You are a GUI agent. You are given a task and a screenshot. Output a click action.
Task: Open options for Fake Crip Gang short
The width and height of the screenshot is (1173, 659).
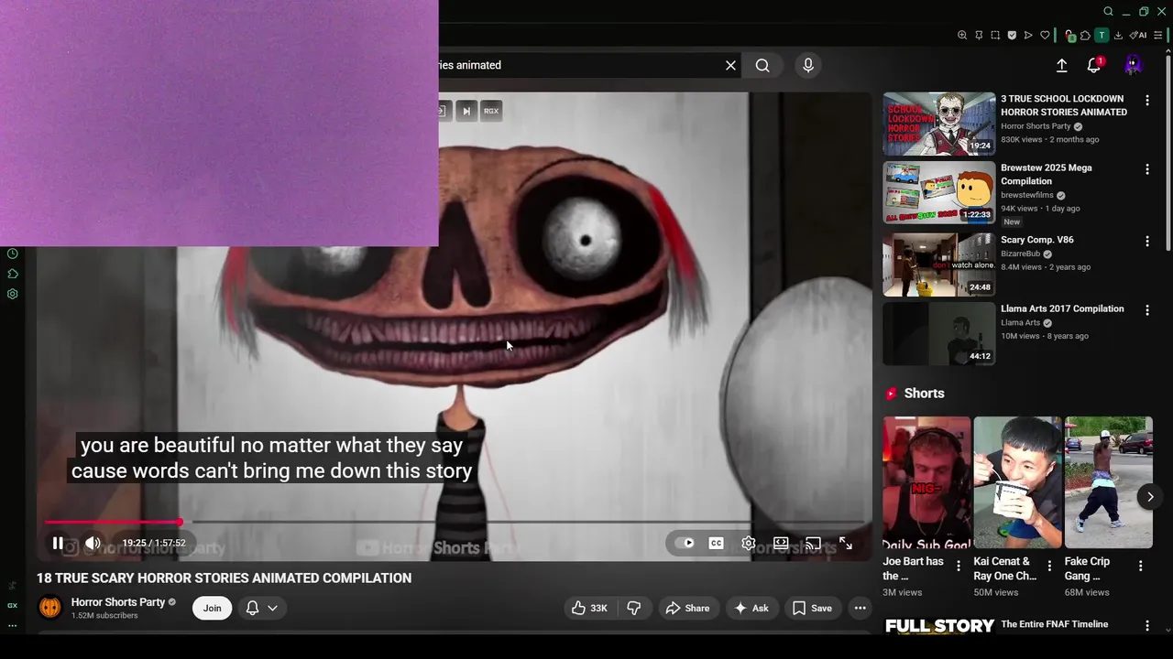[1140, 567]
